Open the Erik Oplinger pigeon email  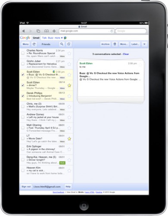click(46, 149)
